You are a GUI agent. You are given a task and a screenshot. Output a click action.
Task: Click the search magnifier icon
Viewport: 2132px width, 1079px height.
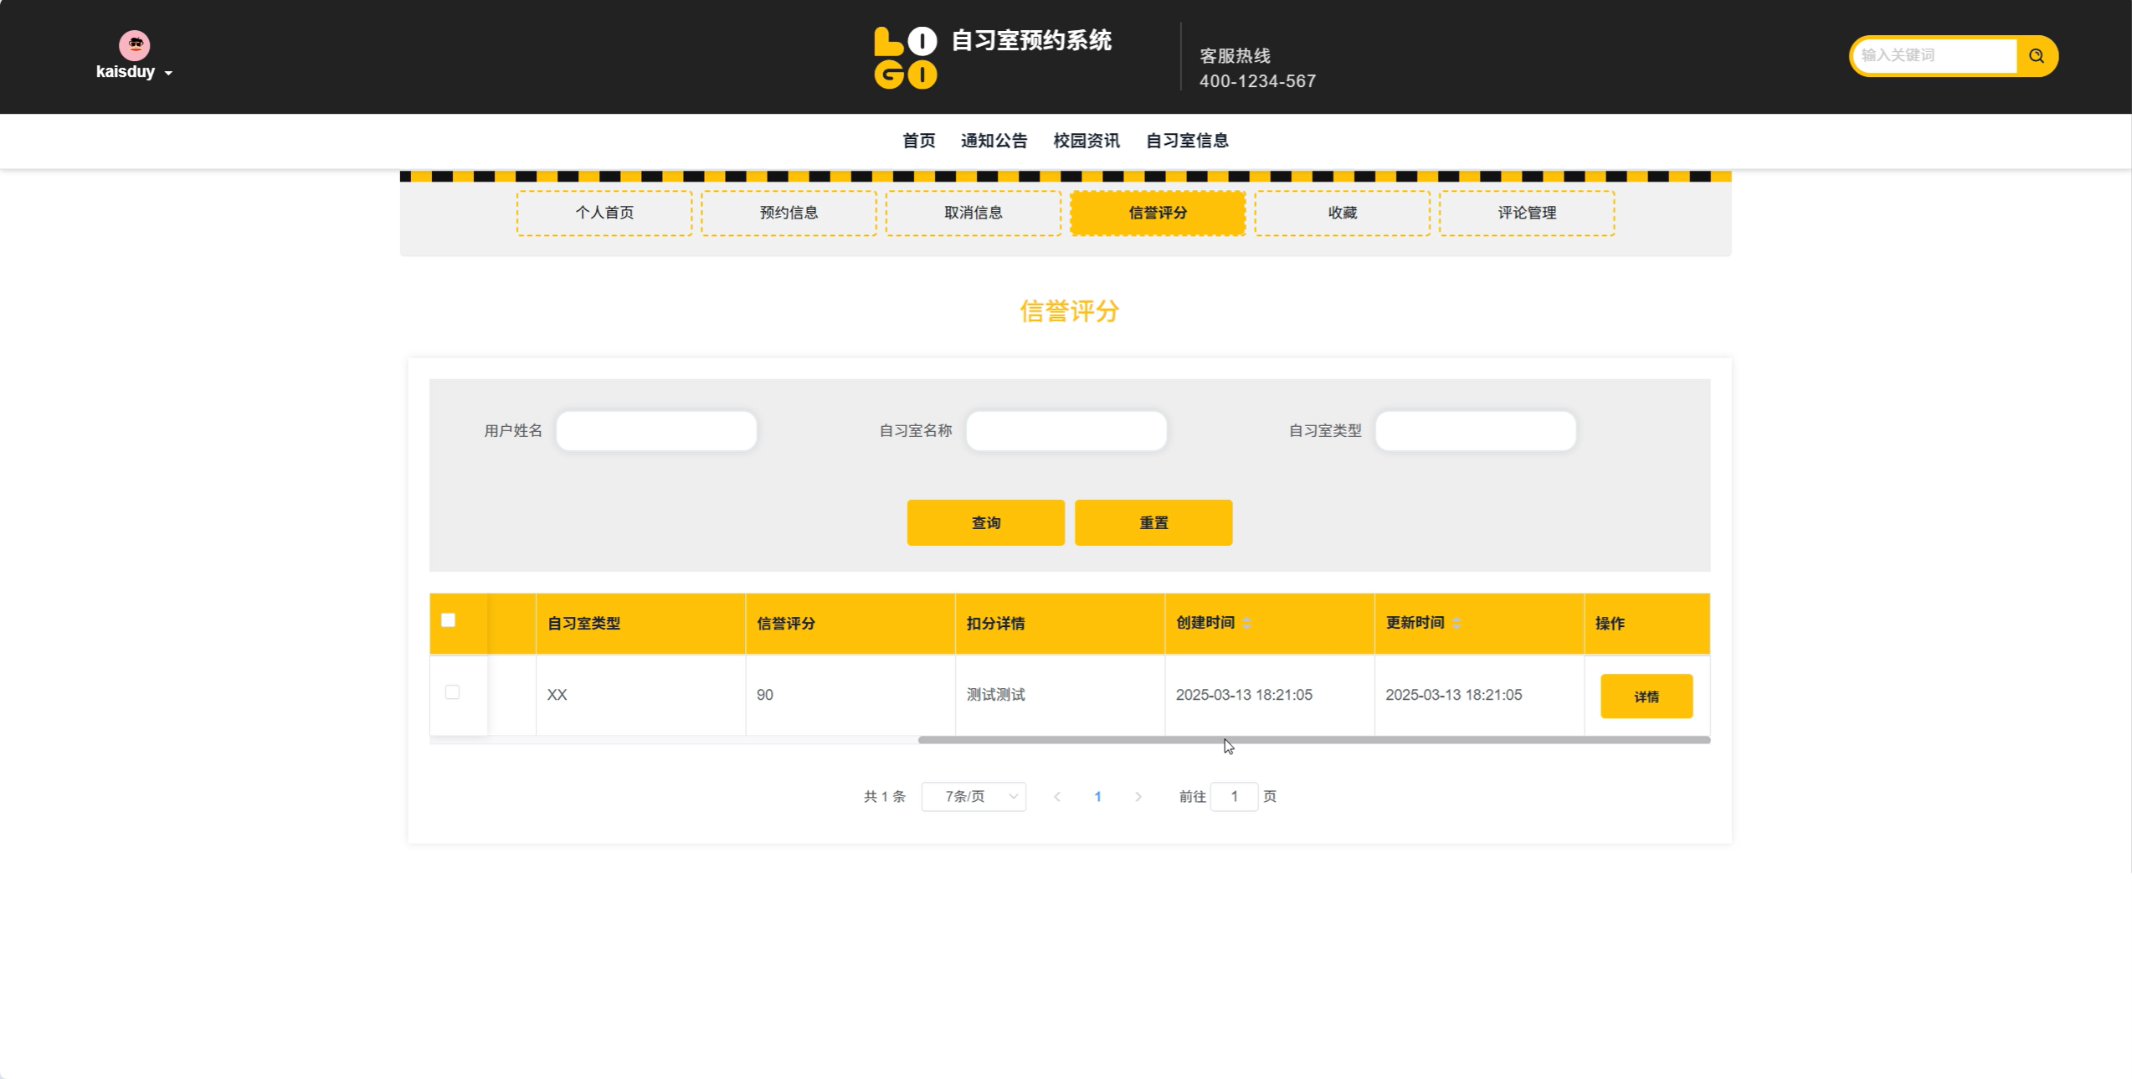2036,56
